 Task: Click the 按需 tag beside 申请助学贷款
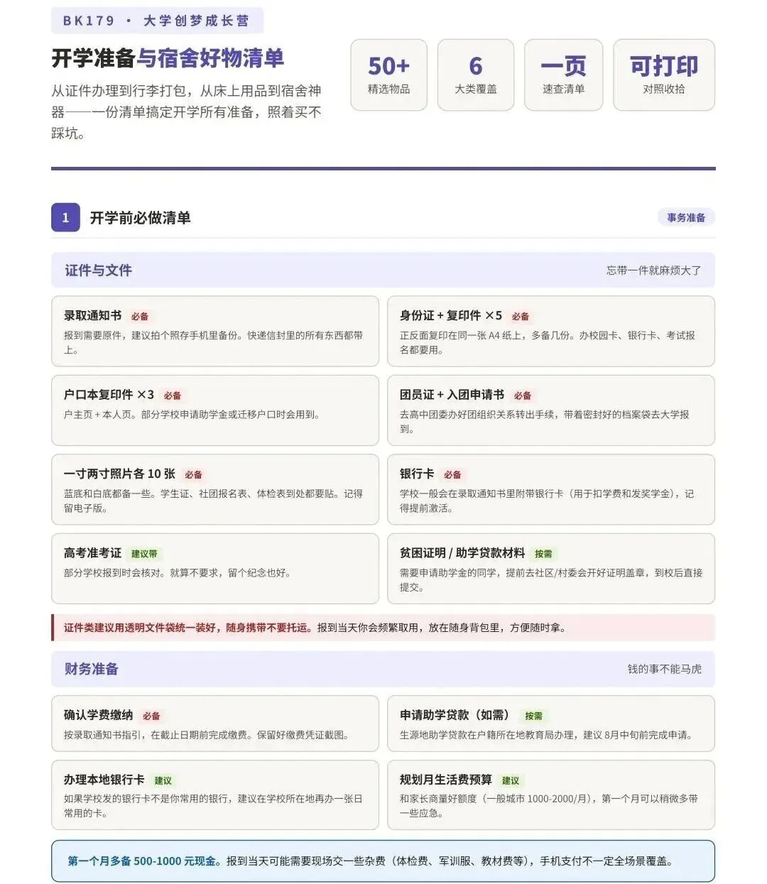[533, 716]
